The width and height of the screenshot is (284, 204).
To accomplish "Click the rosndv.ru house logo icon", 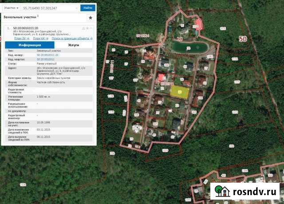I will tap(222, 191).
